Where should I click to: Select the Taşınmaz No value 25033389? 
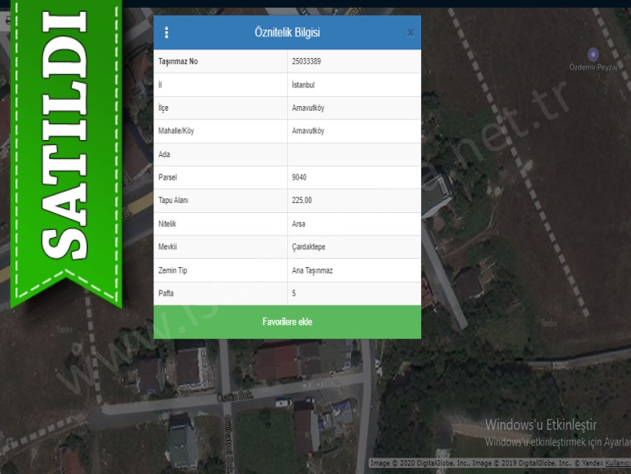pyautogui.click(x=307, y=61)
